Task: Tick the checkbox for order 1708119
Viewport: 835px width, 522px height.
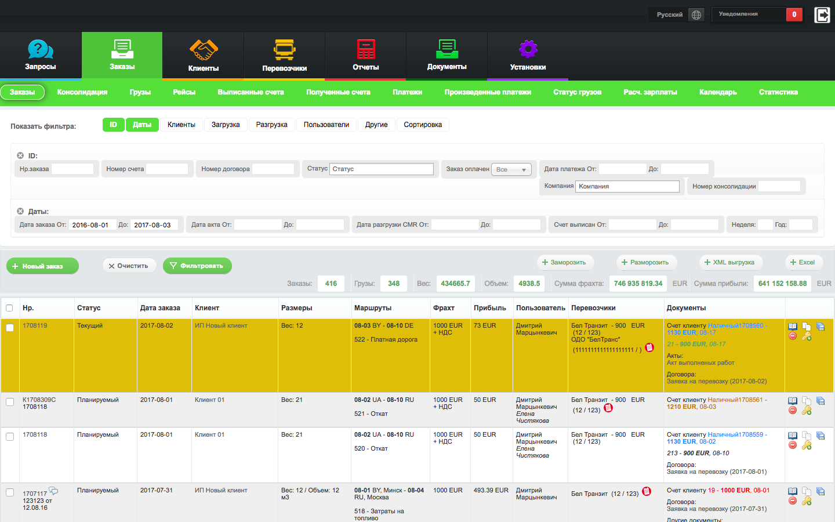Action: coord(10,328)
